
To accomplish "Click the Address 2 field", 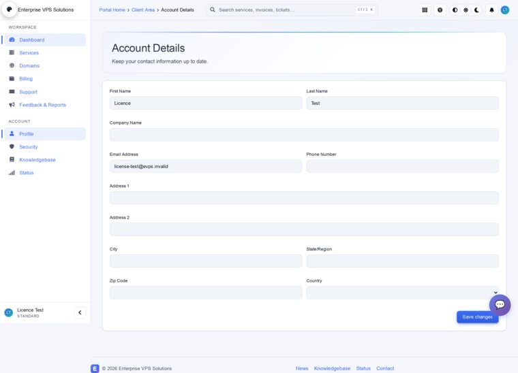I will tap(304, 229).
